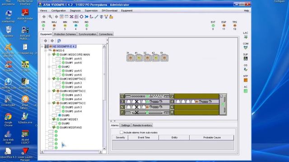Sort alarms by Severity column
The width and height of the screenshot is (289, 162).
[x=120, y=138]
